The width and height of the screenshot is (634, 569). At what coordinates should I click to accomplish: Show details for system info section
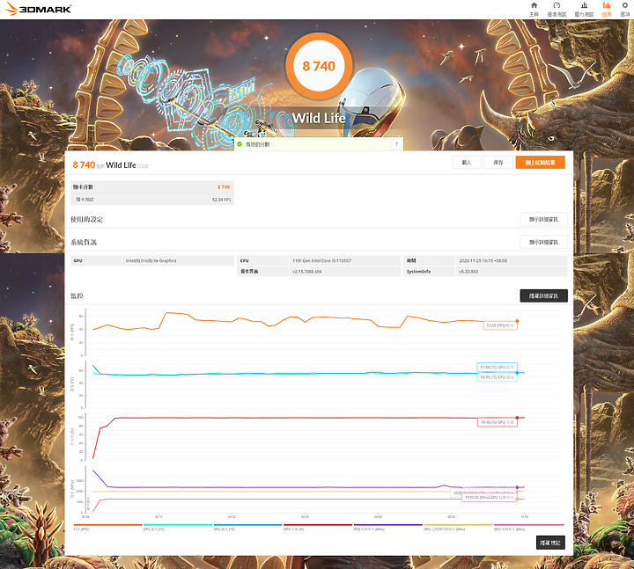pyautogui.click(x=543, y=242)
